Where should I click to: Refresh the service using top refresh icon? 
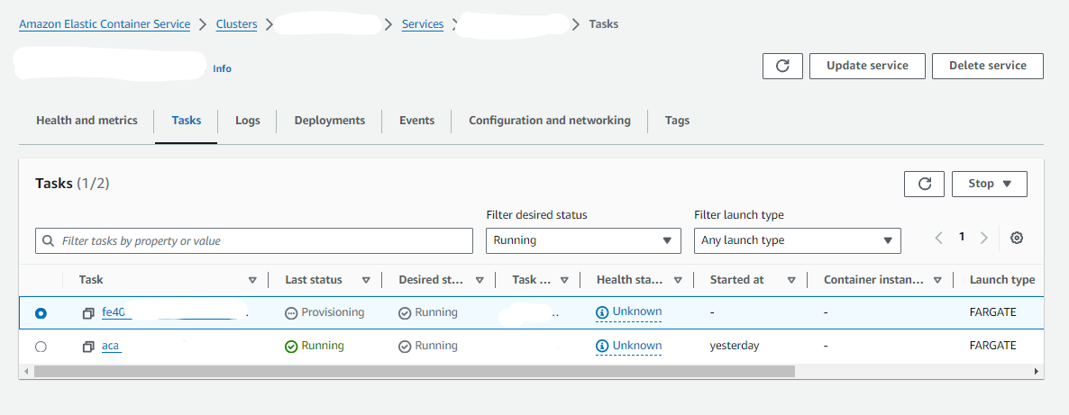tap(782, 66)
